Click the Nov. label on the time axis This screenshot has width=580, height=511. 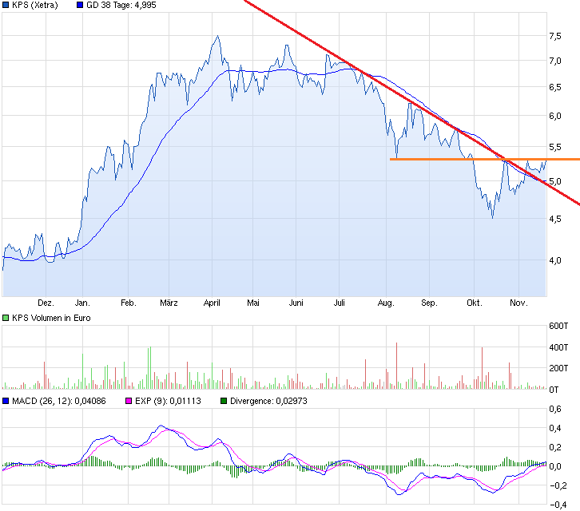[x=518, y=303]
